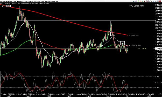Click the 2015 year label on time axis
162x97 pixels.
coord(9,96)
